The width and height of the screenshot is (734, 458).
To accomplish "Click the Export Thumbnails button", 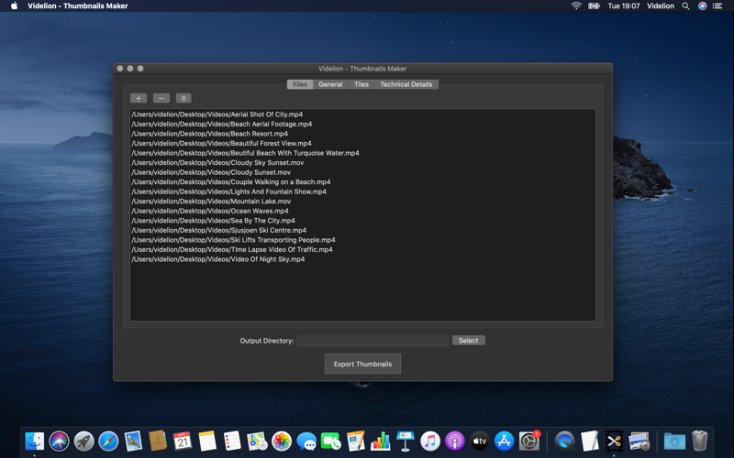I will pyautogui.click(x=362, y=364).
